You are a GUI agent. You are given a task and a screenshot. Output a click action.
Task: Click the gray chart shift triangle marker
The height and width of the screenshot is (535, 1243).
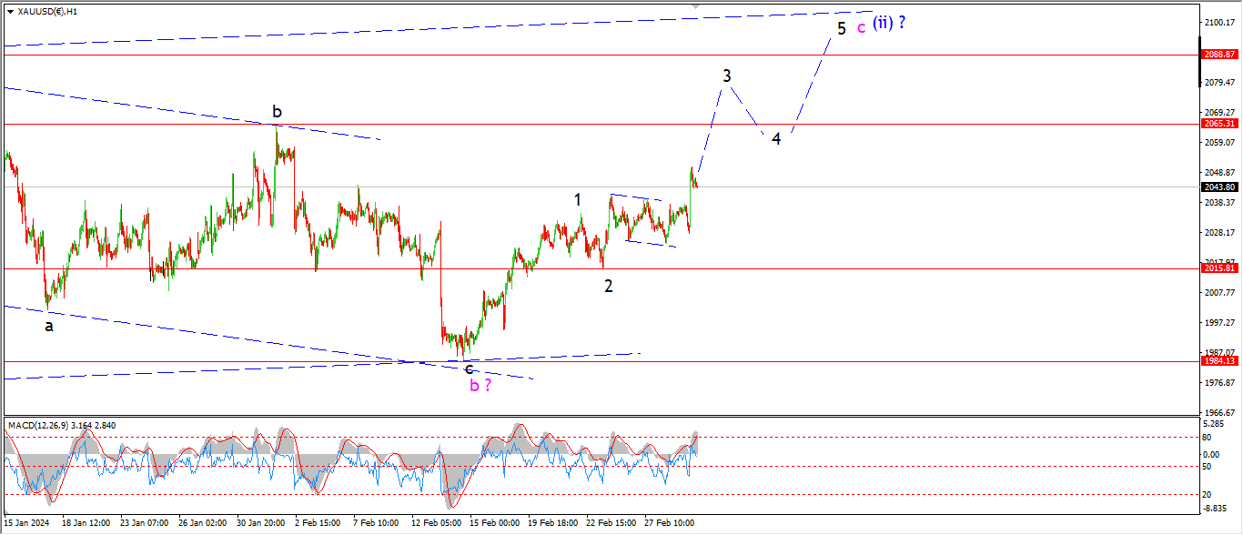pyautogui.click(x=696, y=6)
